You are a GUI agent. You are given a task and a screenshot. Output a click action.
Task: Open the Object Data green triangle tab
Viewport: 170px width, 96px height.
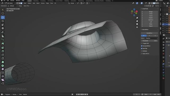coord(164,75)
